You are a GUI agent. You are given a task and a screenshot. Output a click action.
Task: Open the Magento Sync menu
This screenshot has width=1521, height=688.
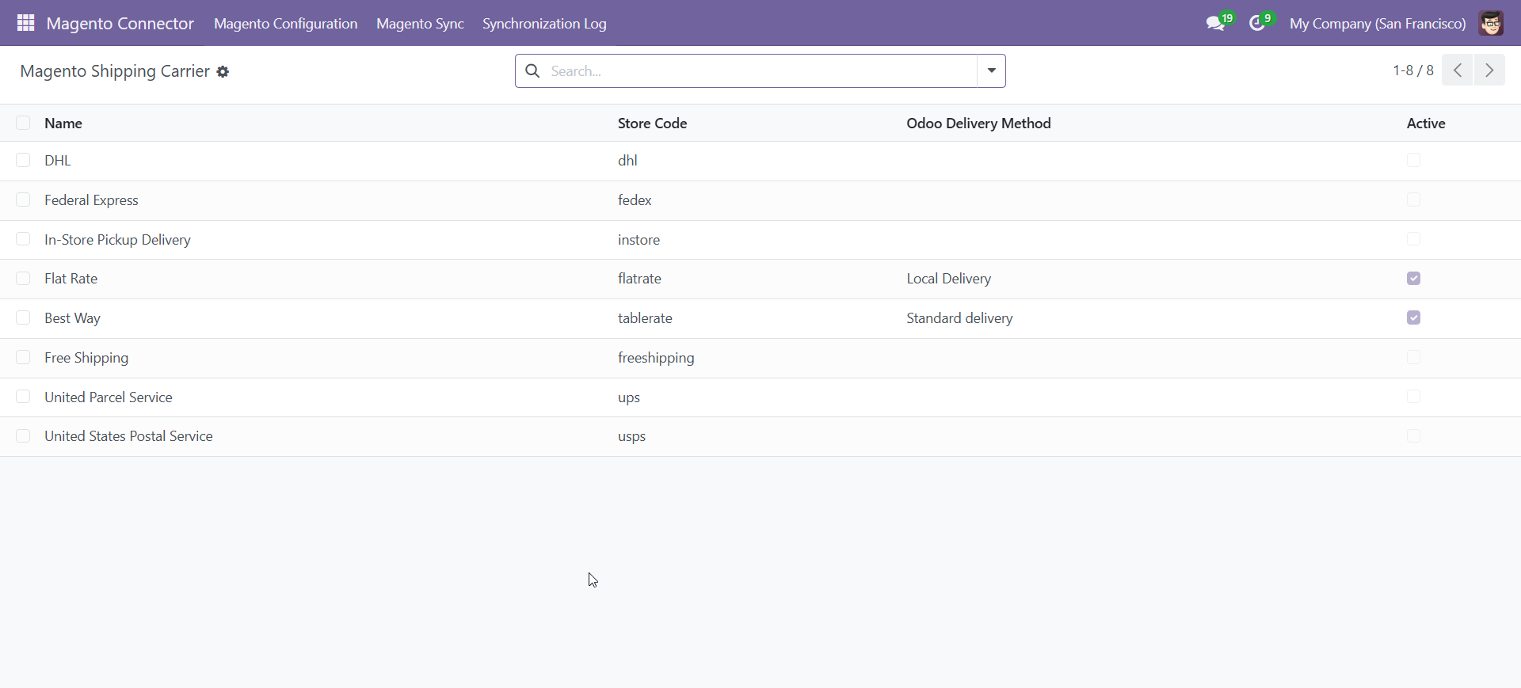pyautogui.click(x=420, y=24)
